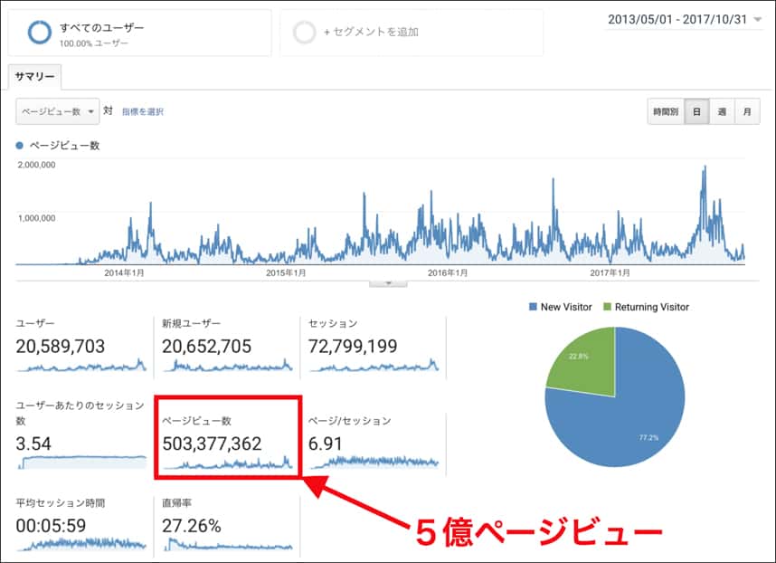Click the セッション value 72,799,199
This screenshot has height=563, width=776.
(353, 346)
